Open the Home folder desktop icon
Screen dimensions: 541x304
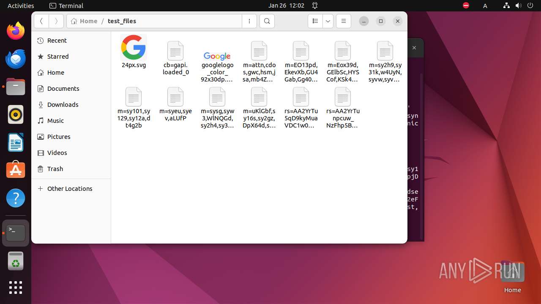512,277
